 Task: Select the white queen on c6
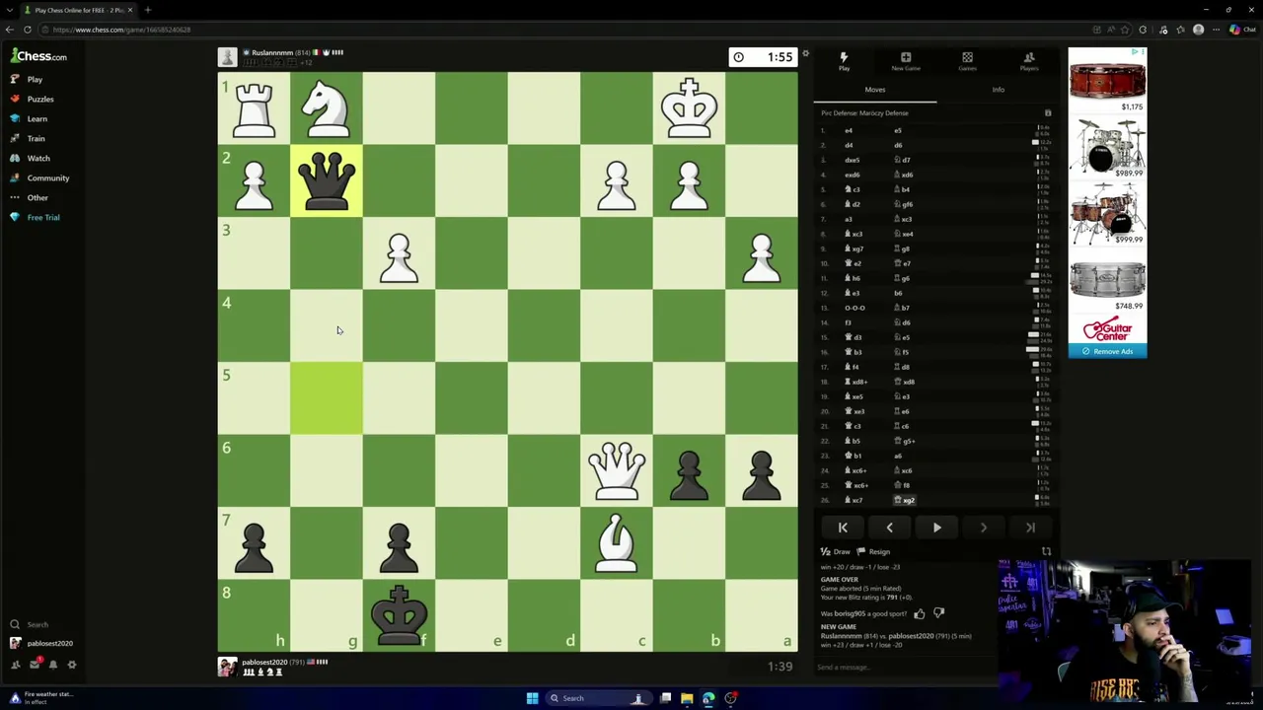(617, 470)
